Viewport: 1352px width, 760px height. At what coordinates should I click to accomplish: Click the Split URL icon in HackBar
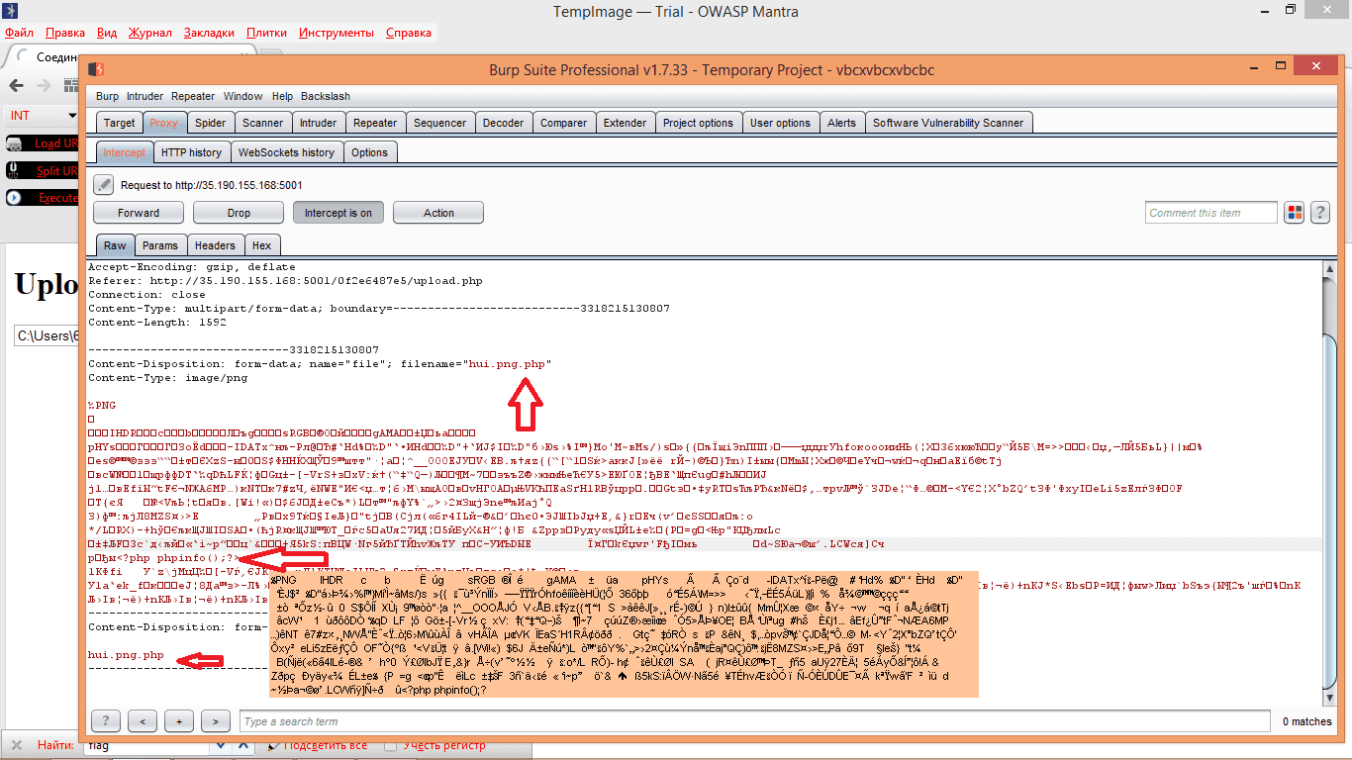point(14,170)
